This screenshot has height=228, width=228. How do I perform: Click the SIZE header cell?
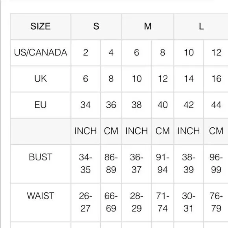coord(40,26)
